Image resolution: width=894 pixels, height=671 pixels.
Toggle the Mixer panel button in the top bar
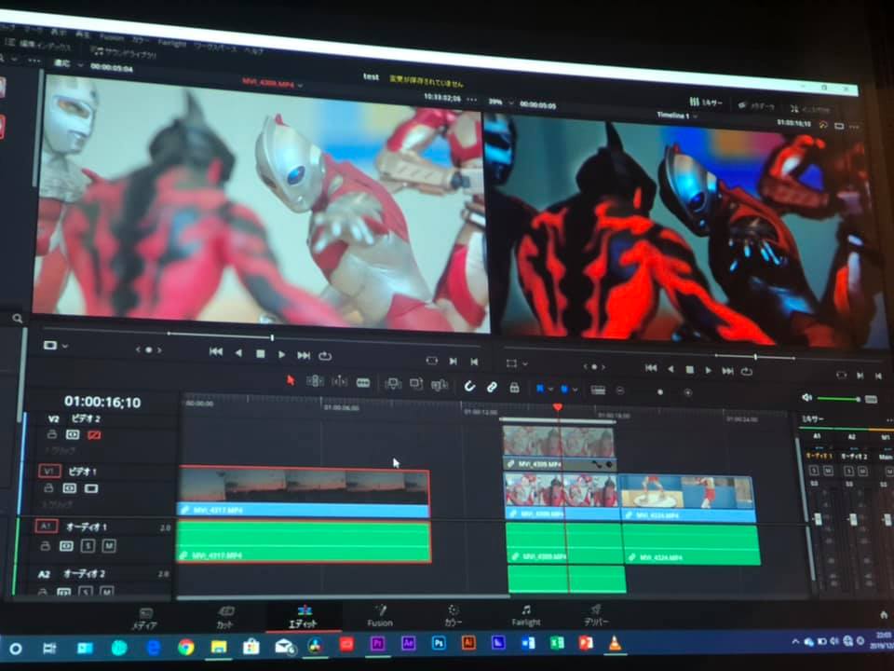click(x=705, y=103)
